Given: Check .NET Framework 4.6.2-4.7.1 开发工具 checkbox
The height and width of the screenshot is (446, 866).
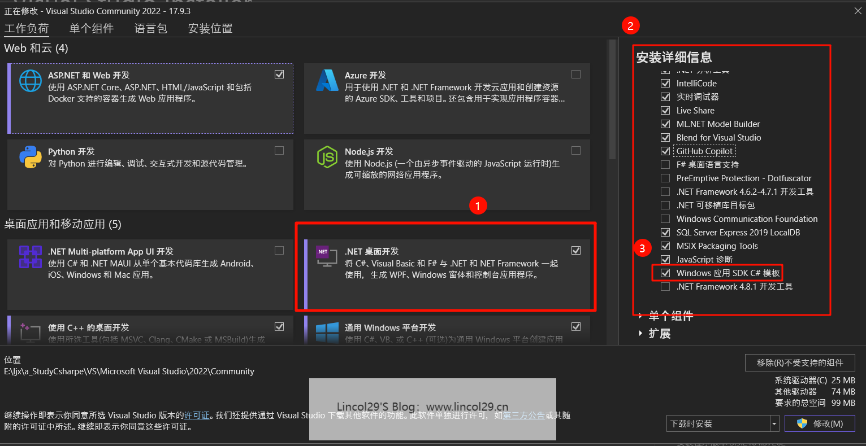Looking at the screenshot, I should click(x=665, y=191).
